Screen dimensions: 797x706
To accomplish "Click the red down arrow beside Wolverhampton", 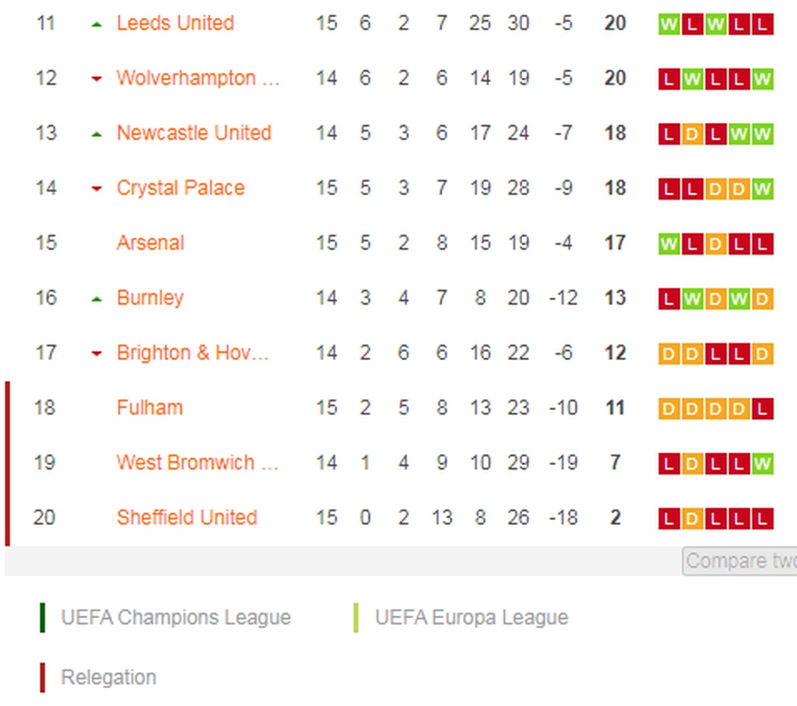I will click(97, 79).
